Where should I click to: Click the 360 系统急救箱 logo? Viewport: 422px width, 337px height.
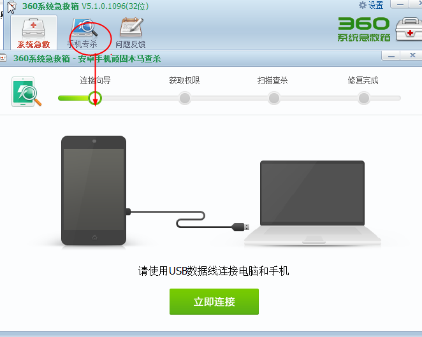click(x=363, y=29)
